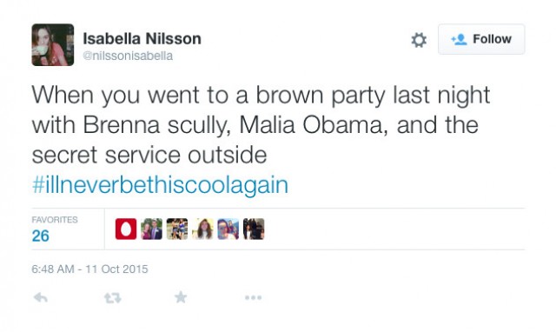556x332 pixels.
Task: Open last favoriter avatar in dark clothing
Action: point(254,229)
